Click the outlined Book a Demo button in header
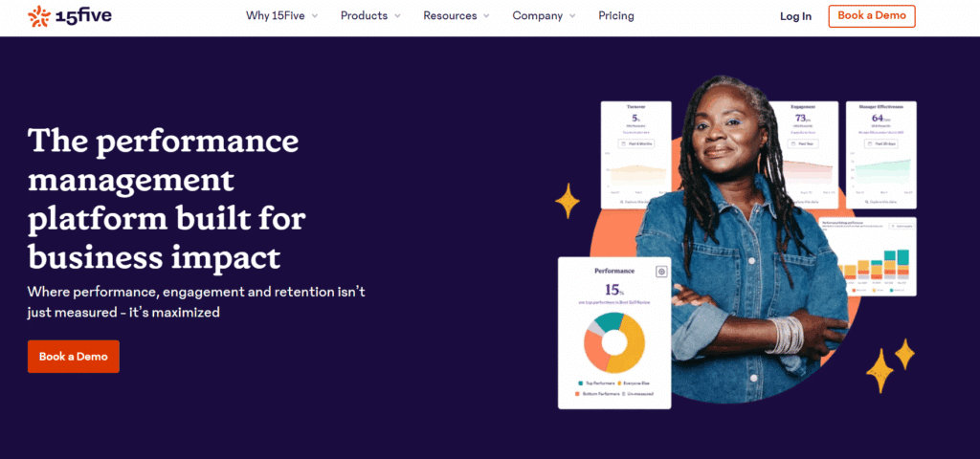980x459 pixels. coord(871,15)
